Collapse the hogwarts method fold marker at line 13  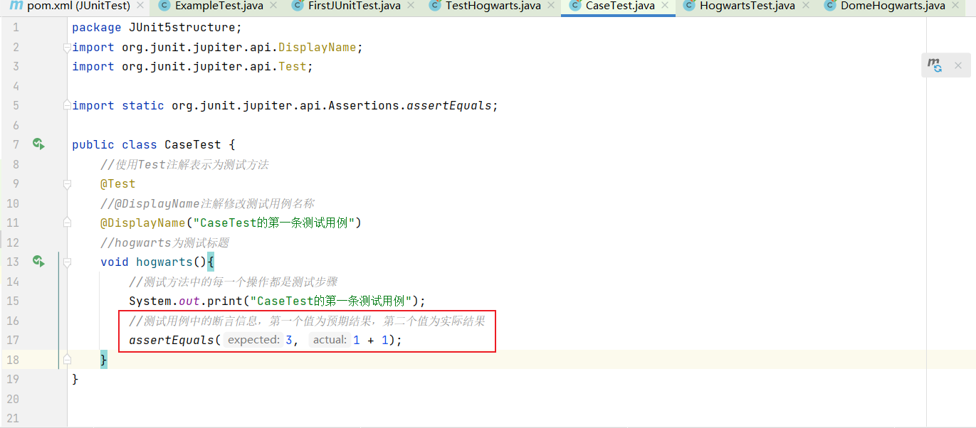pyautogui.click(x=68, y=262)
